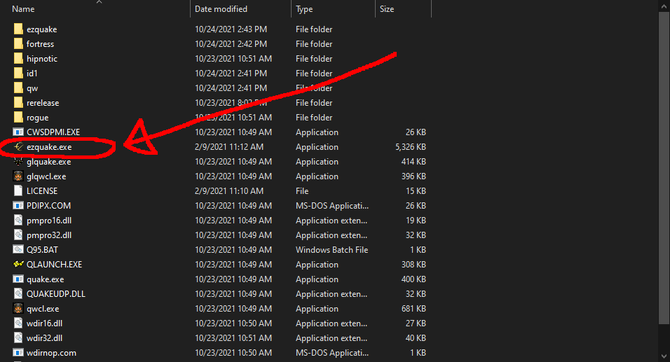The width and height of the screenshot is (670, 362).
Task: Click the wdir16.dll icon
Action: pyautogui.click(x=18, y=323)
